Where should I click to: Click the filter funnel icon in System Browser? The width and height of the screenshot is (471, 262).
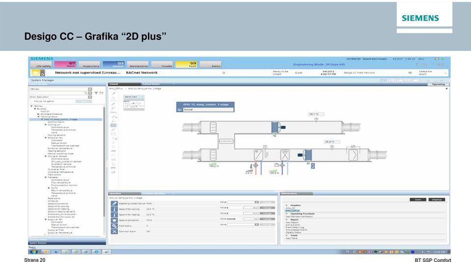click(x=96, y=93)
